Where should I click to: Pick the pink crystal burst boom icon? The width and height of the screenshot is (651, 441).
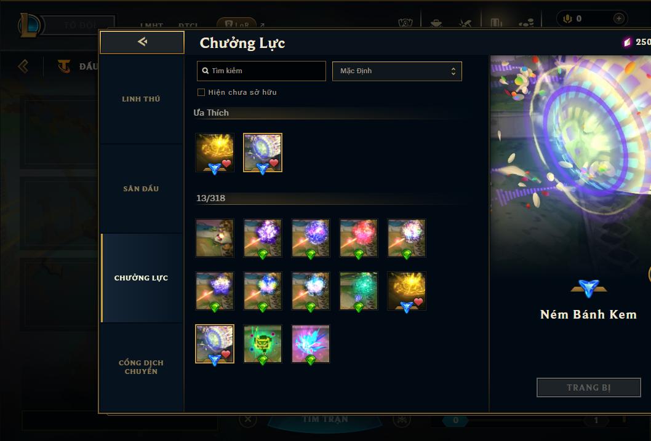pos(311,344)
